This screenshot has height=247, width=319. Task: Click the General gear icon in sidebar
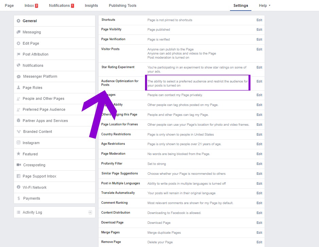coord(18,21)
